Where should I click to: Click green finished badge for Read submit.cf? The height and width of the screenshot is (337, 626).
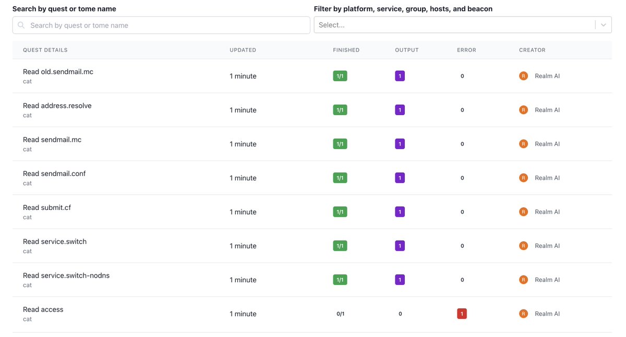click(340, 212)
